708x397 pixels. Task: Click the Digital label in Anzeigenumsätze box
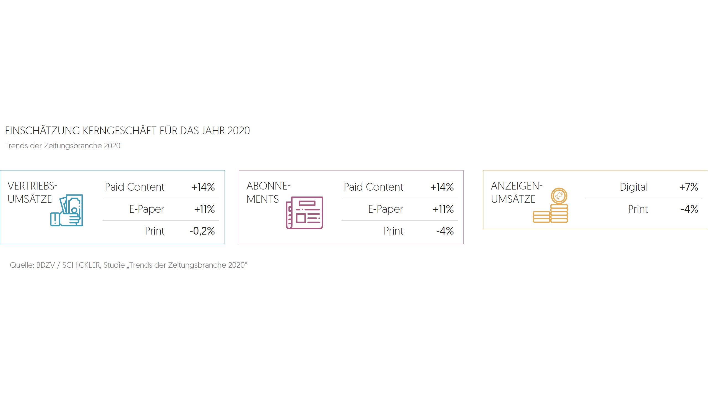pos(634,187)
